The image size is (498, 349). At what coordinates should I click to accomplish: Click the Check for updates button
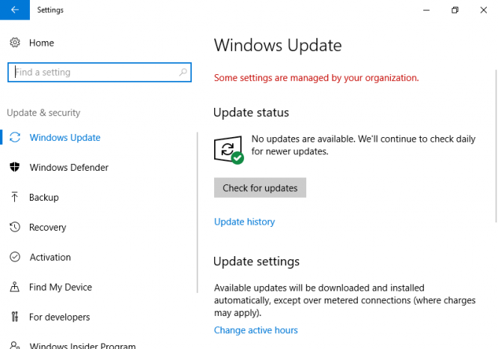[260, 188]
